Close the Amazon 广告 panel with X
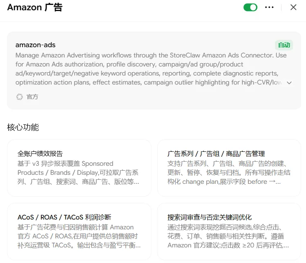The height and width of the screenshot is (263, 306). pos(293,7)
